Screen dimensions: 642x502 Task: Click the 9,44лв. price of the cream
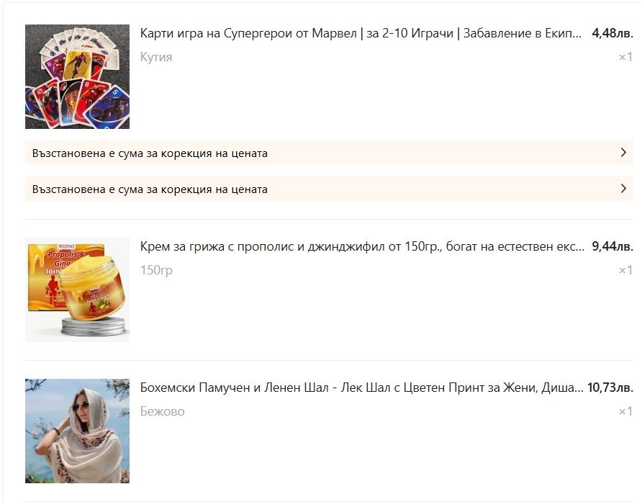612,246
